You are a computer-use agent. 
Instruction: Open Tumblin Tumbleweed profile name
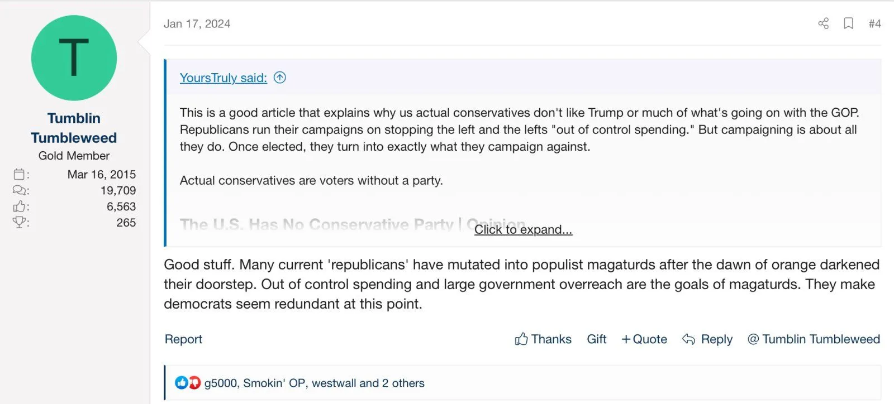click(x=74, y=128)
